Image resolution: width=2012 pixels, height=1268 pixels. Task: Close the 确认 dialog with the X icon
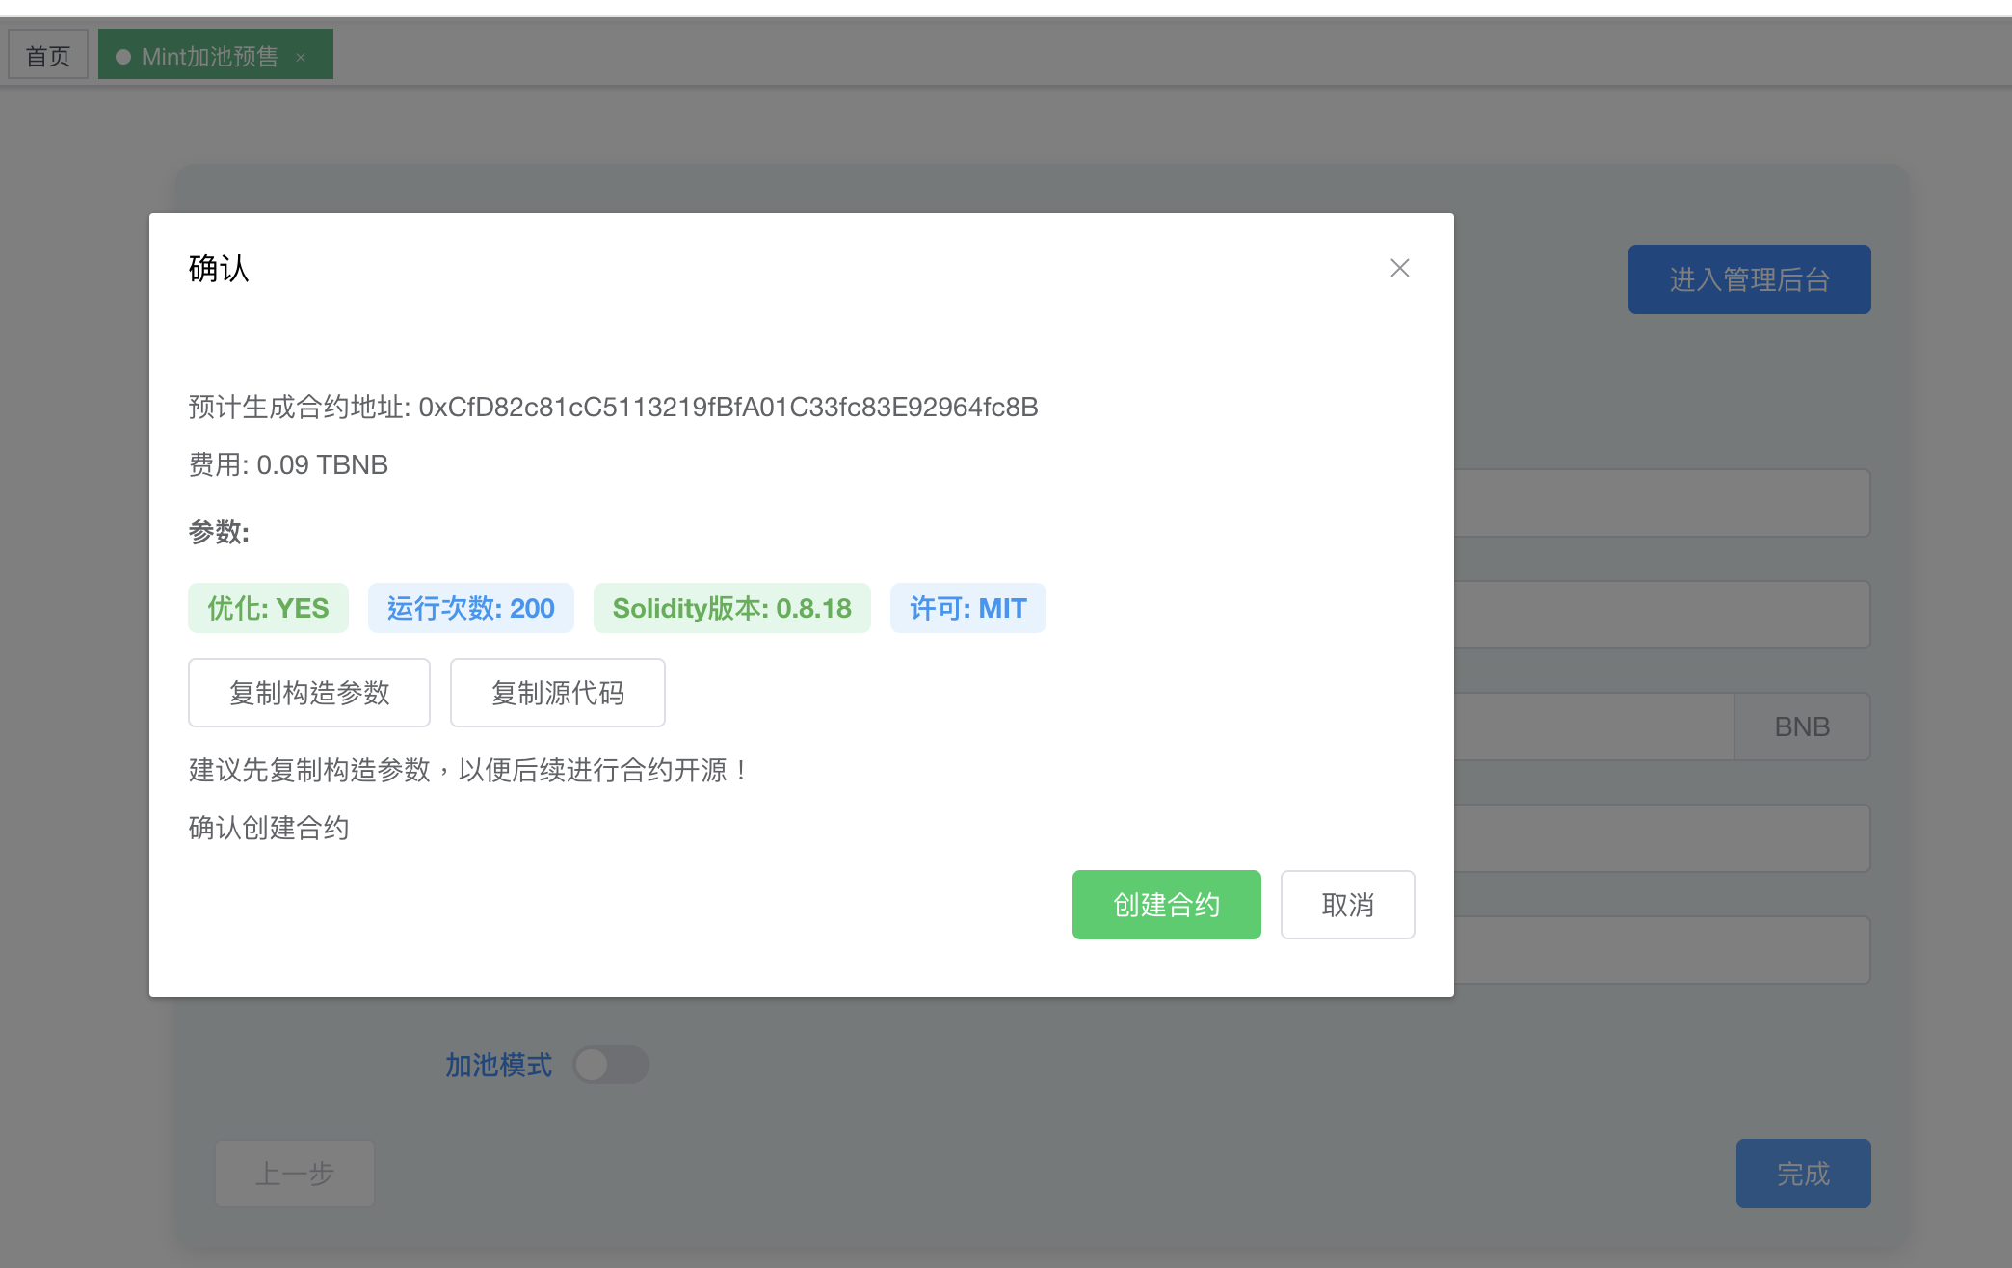(1399, 268)
